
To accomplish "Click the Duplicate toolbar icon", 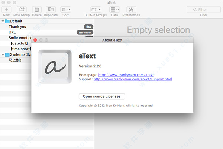I will click(51, 10).
